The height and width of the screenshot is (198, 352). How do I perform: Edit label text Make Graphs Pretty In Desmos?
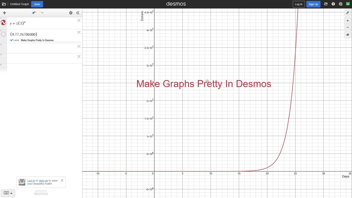pyautogui.click(x=51, y=40)
